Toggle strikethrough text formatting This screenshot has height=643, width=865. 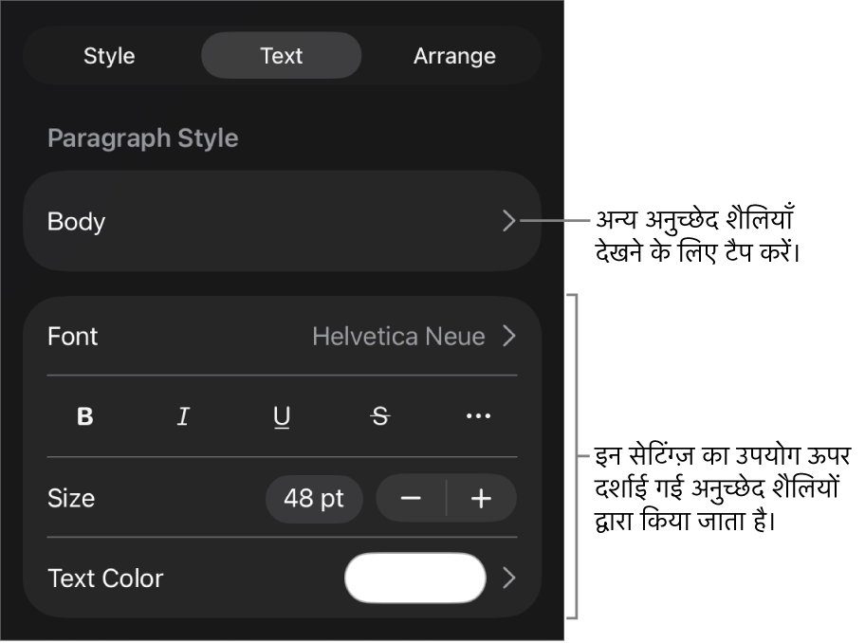[x=380, y=416]
